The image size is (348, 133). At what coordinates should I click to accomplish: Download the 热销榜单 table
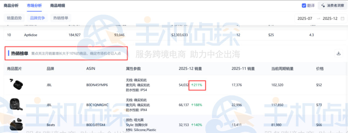pyautogui.click(x=339, y=53)
